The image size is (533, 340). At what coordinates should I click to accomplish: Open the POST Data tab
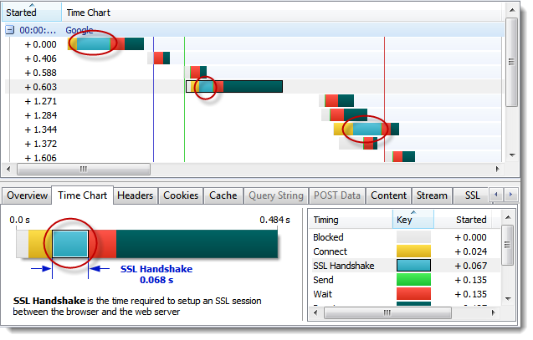pyautogui.click(x=337, y=195)
